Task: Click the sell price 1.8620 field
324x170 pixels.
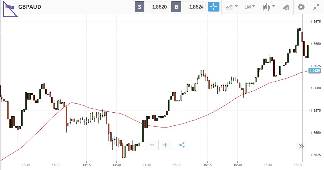Action: [x=157, y=7]
